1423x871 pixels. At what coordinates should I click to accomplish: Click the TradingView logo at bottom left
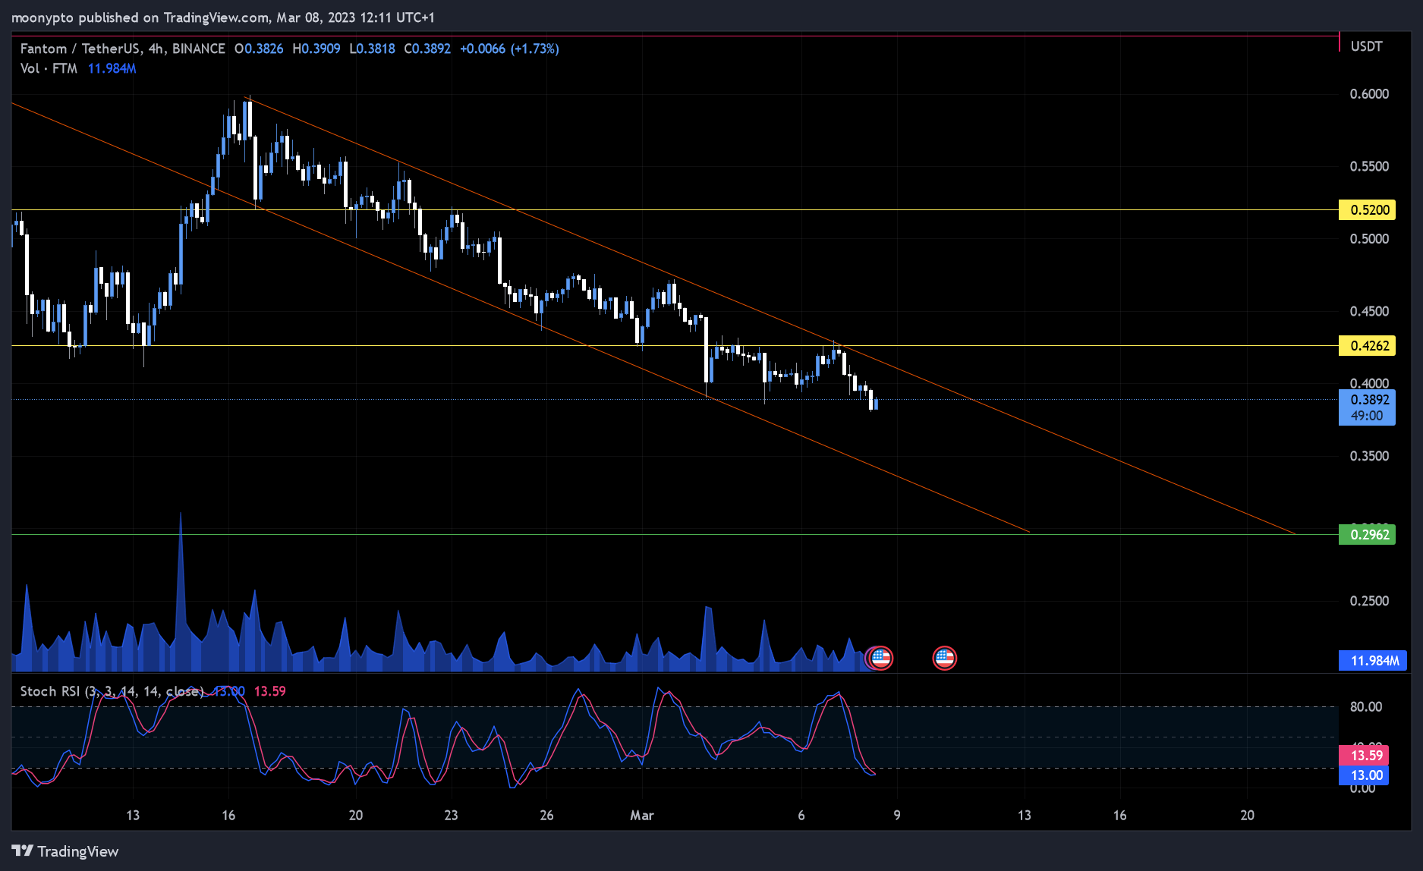65,851
